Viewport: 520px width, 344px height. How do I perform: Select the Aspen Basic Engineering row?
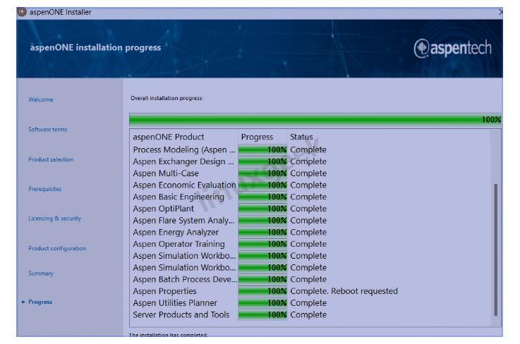310,197
